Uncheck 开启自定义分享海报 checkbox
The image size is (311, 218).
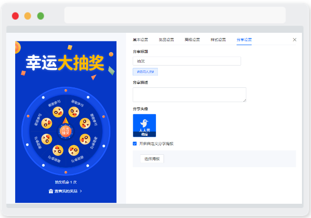[x=135, y=143]
